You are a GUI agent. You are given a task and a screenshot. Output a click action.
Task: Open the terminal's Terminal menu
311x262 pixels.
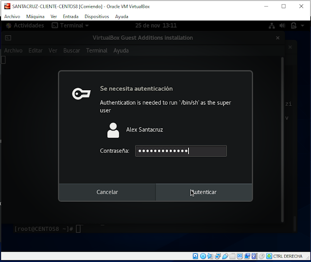click(x=97, y=50)
